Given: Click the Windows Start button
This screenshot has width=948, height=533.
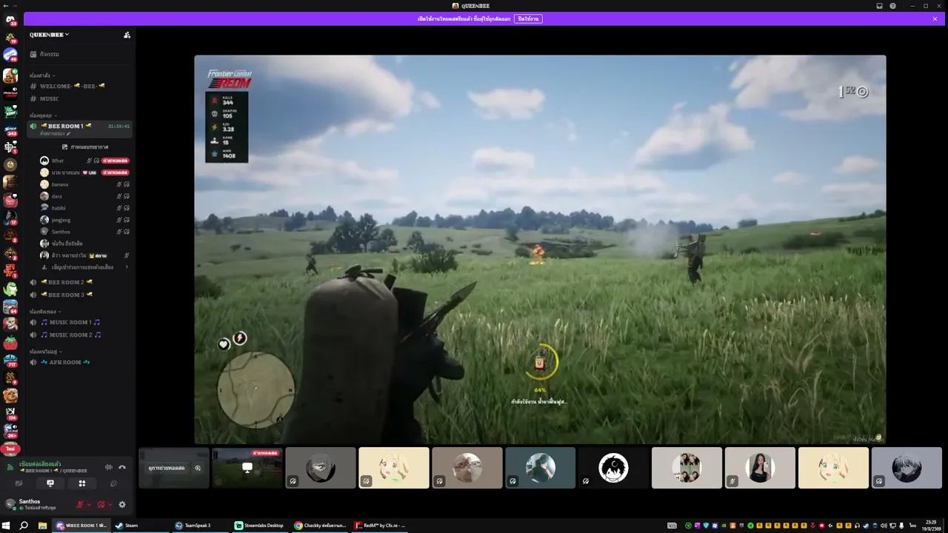Looking at the screenshot, I should (x=7, y=526).
